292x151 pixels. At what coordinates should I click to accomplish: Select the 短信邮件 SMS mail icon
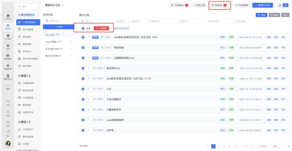[x=8, y=57]
